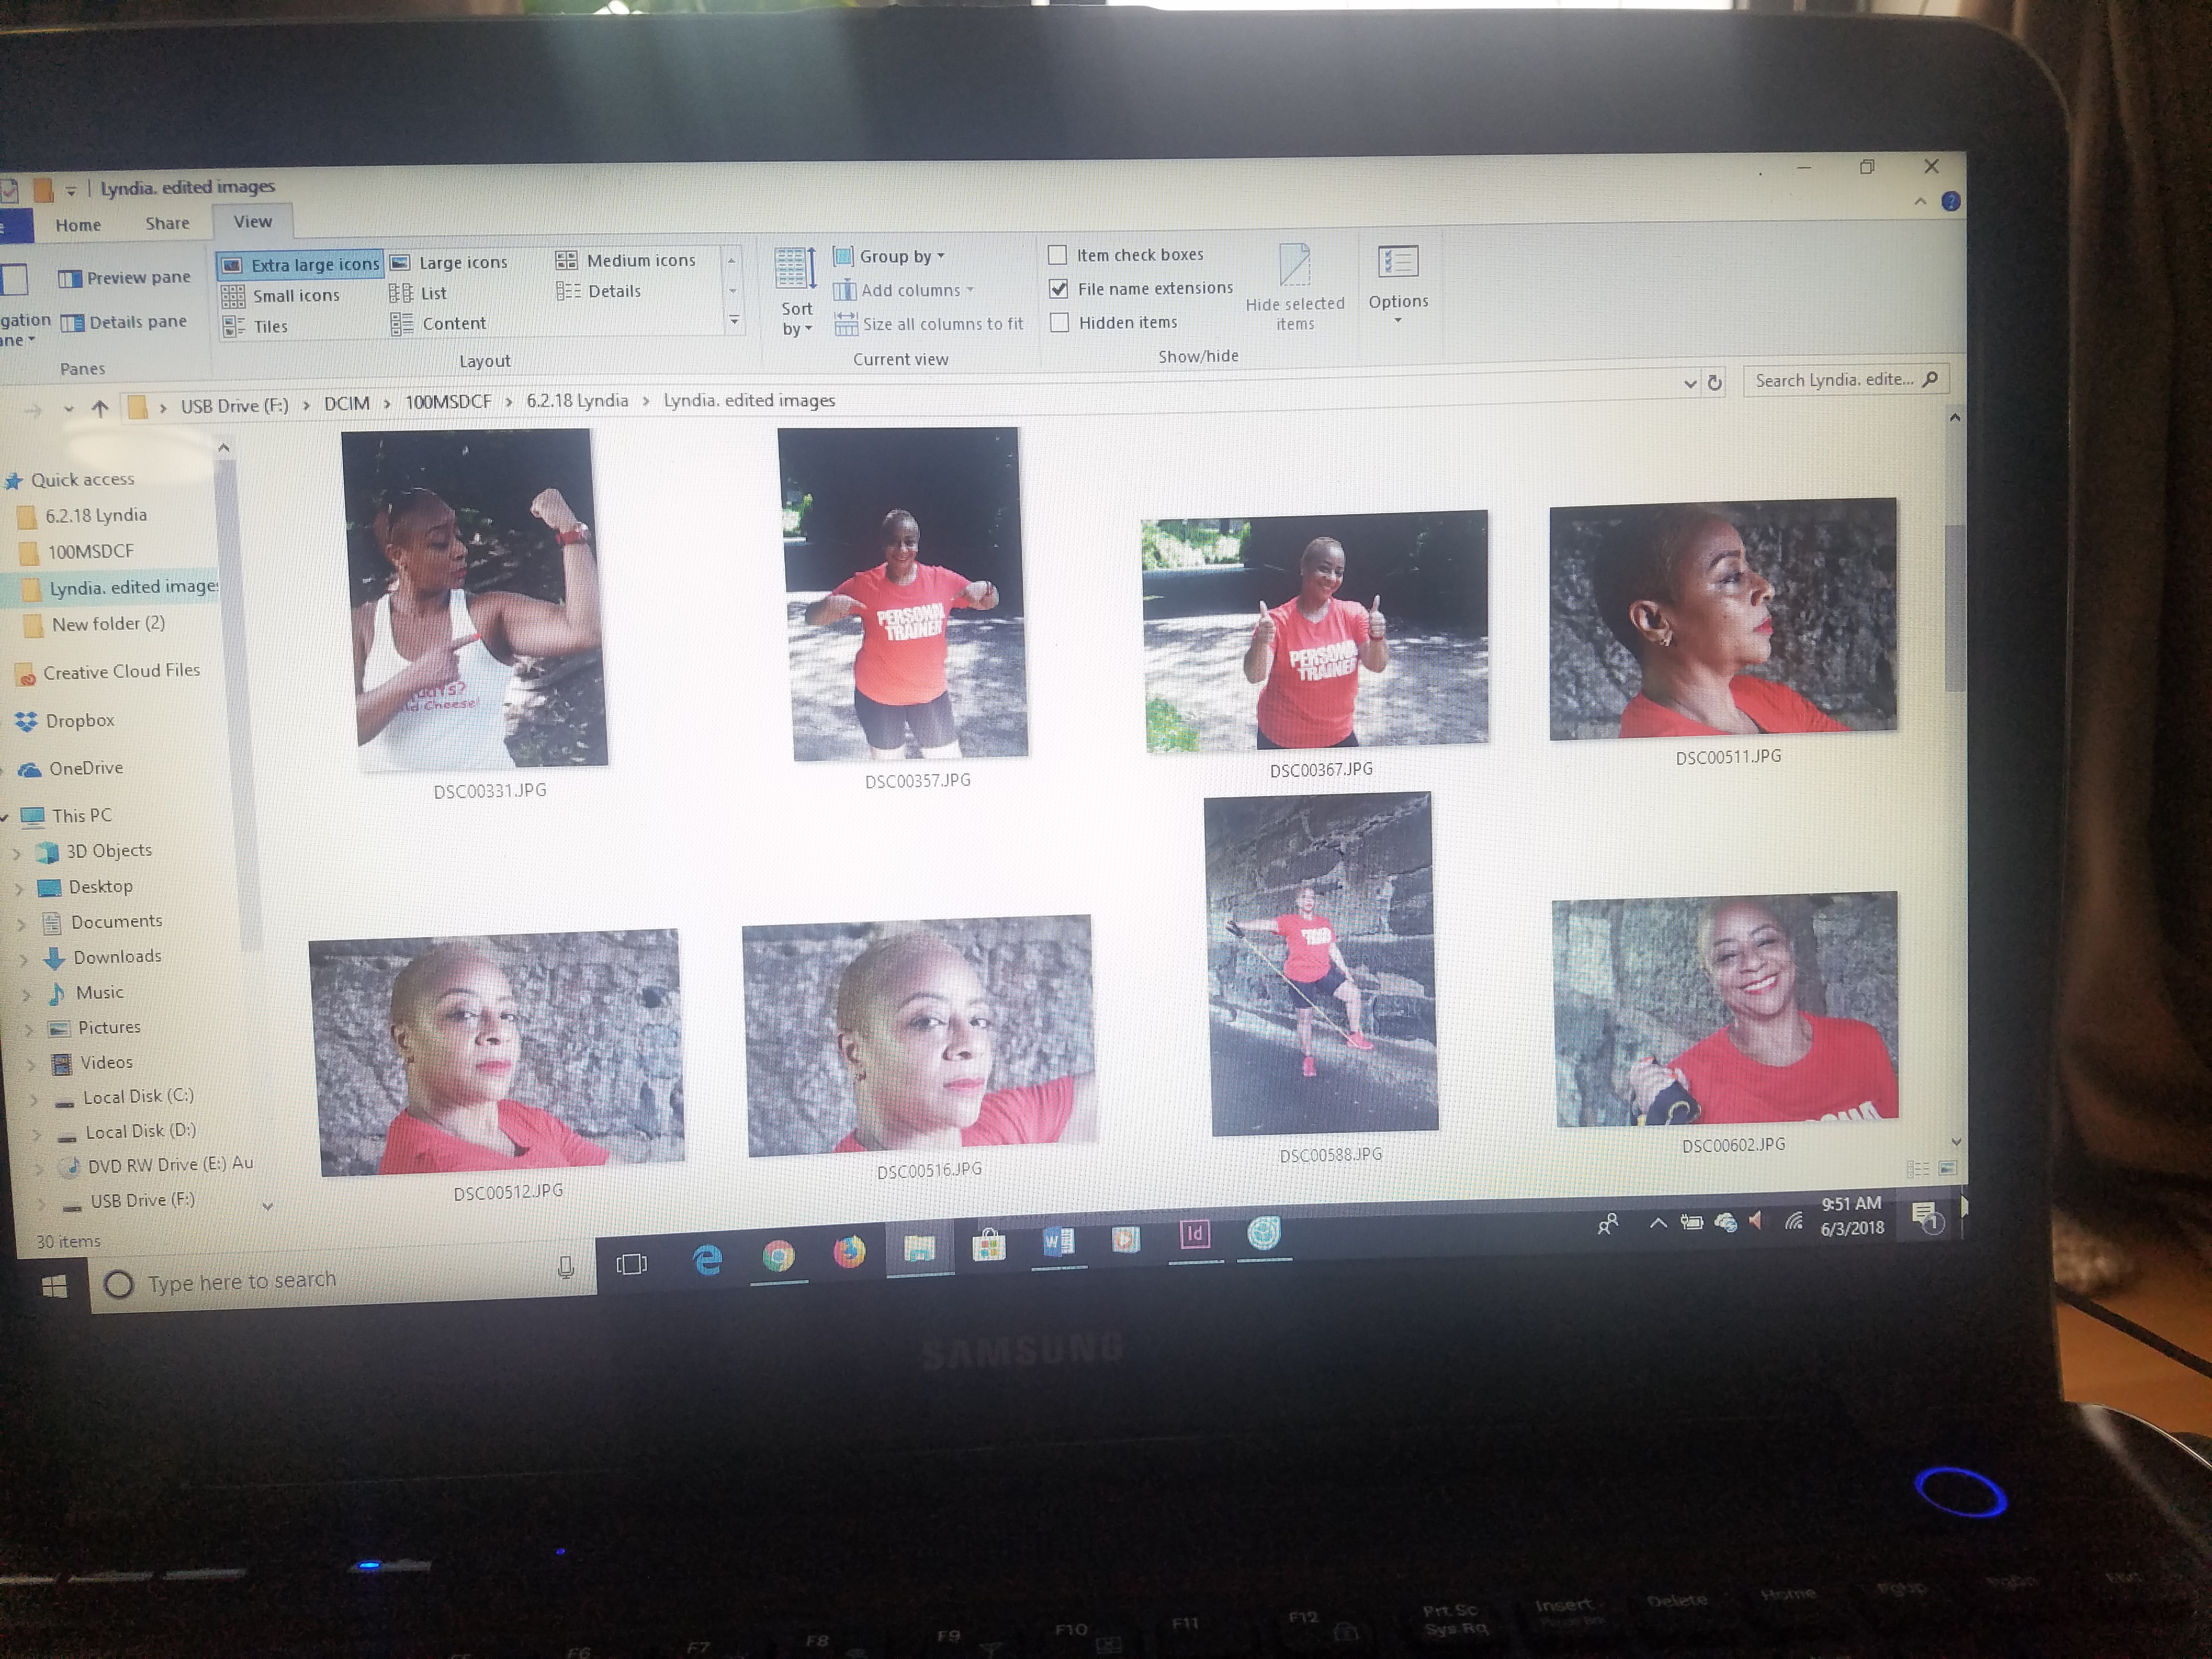Open the Home ribbon tab
This screenshot has width=2212, height=1659.
(x=78, y=225)
